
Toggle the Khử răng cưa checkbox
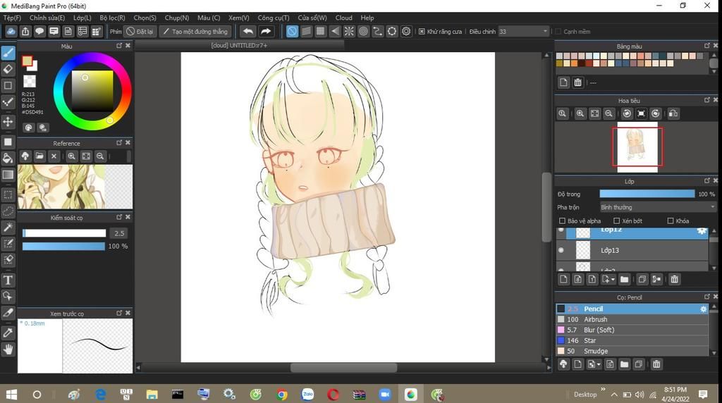tap(422, 31)
